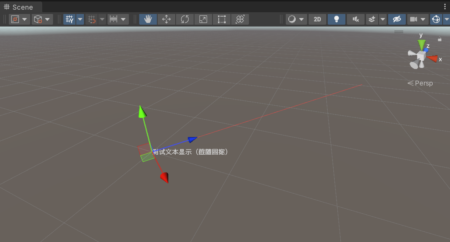Toggle scene effects (skybox, fog)

[372, 19]
